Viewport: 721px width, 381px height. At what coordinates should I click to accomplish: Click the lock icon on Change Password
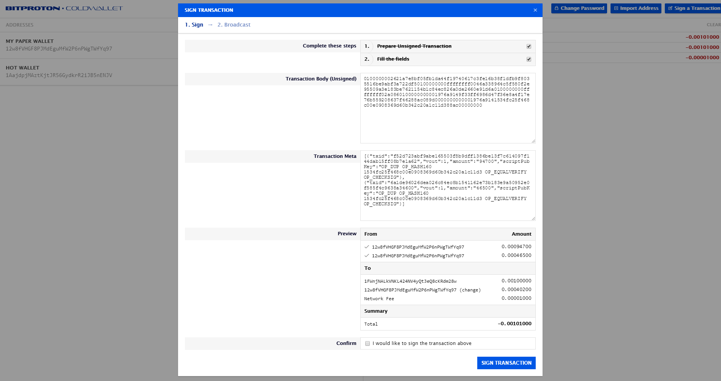[x=557, y=8]
